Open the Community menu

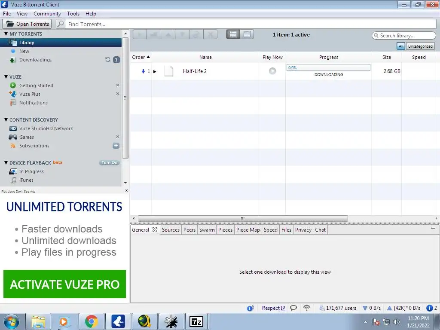point(47,14)
